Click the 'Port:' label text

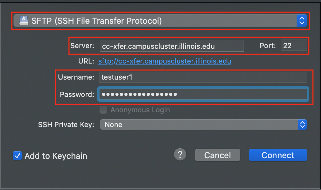pos(268,46)
